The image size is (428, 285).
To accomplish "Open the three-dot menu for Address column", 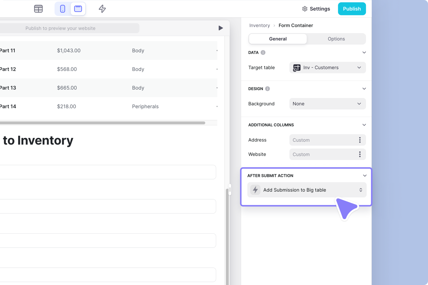I will click(x=360, y=140).
